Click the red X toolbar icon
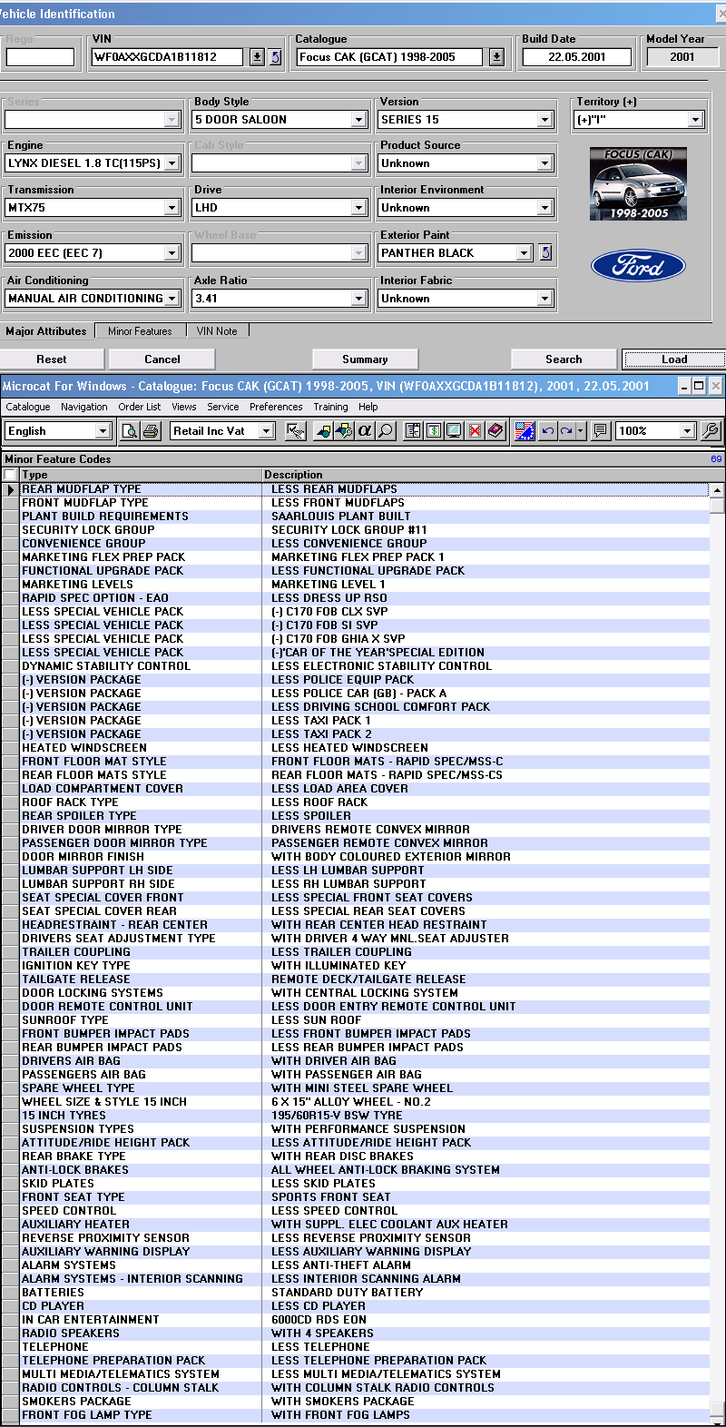 (x=475, y=431)
